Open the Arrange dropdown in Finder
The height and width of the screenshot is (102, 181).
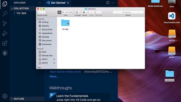[x=78, y=12]
